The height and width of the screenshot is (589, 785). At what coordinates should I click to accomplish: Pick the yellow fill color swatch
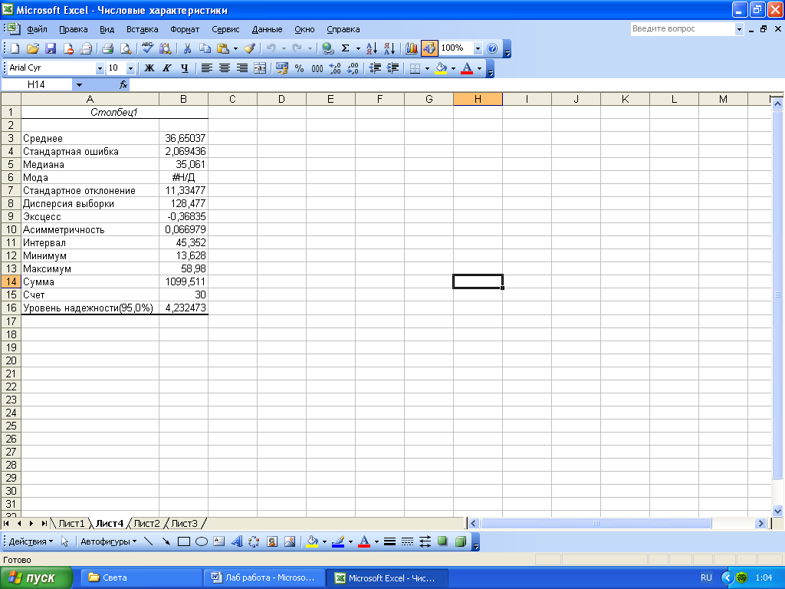pyautogui.click(x=441, y=68)
